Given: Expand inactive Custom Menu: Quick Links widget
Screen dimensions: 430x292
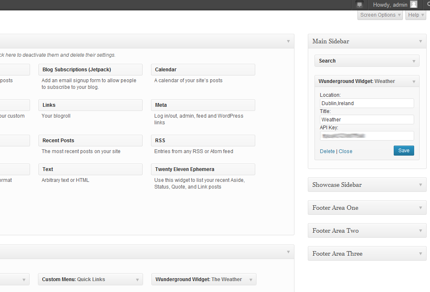Looking at the screenshot, I should [137, 279].
